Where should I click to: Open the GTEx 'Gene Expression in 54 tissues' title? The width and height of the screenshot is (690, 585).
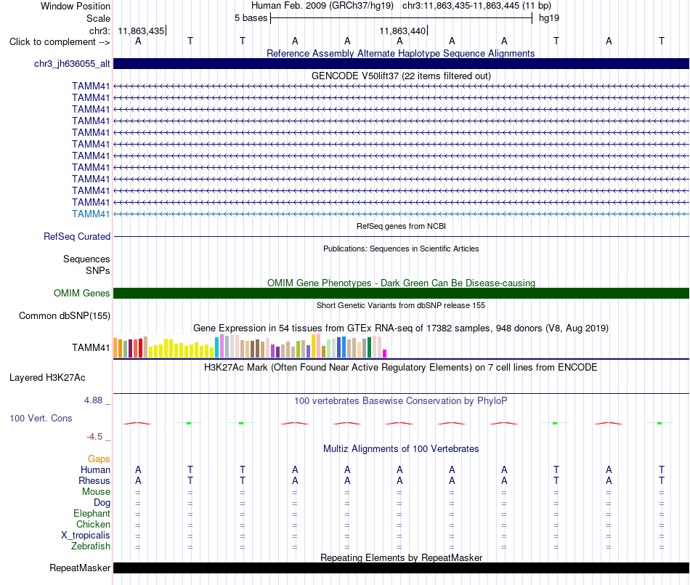[401, 328]
